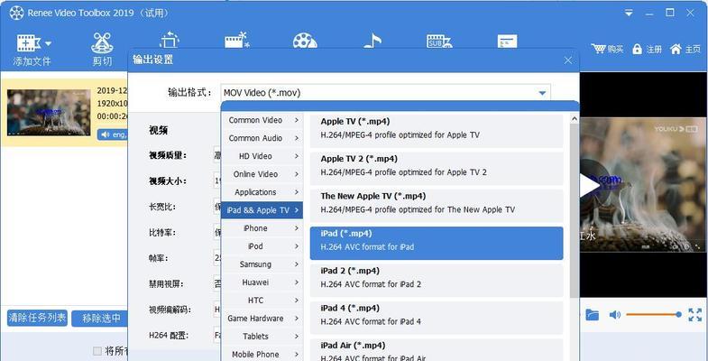Click the Add File film icon

pyautogui.click(x=29, y=43)
